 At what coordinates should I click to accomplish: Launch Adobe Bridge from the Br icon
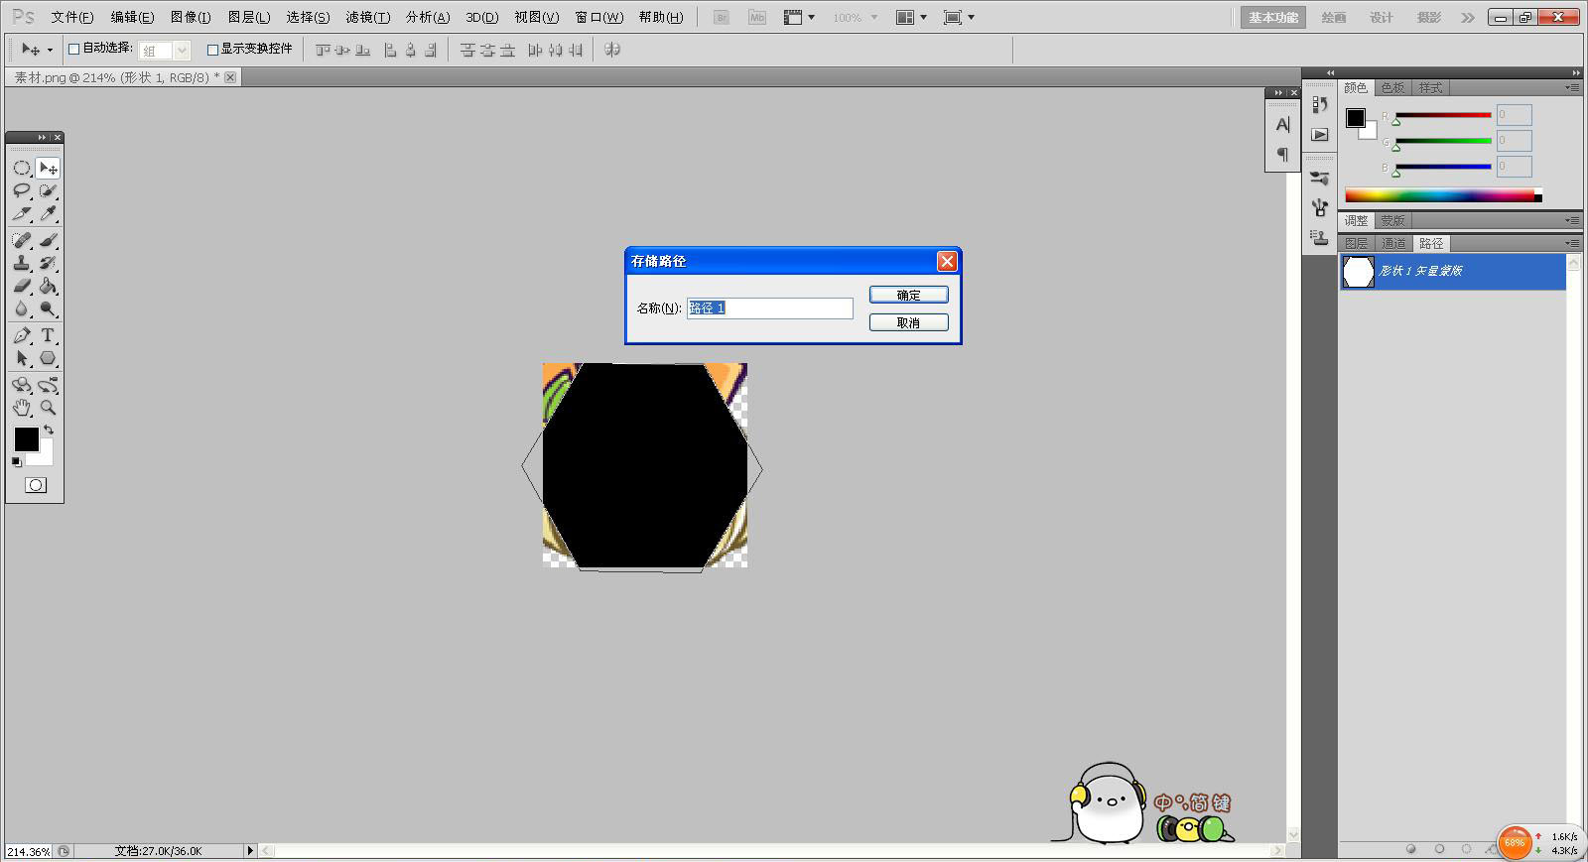point(722,18)
